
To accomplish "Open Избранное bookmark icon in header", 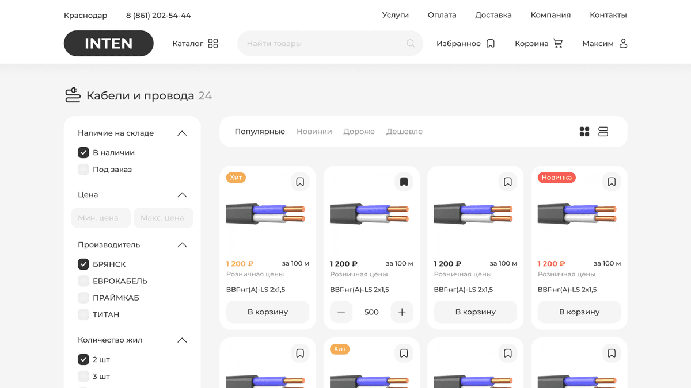I will pyautogui.click(x=491, y=44).
